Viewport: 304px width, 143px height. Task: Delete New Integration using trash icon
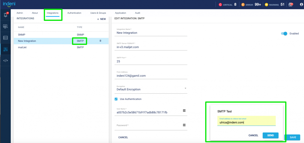tap(100, 41)
